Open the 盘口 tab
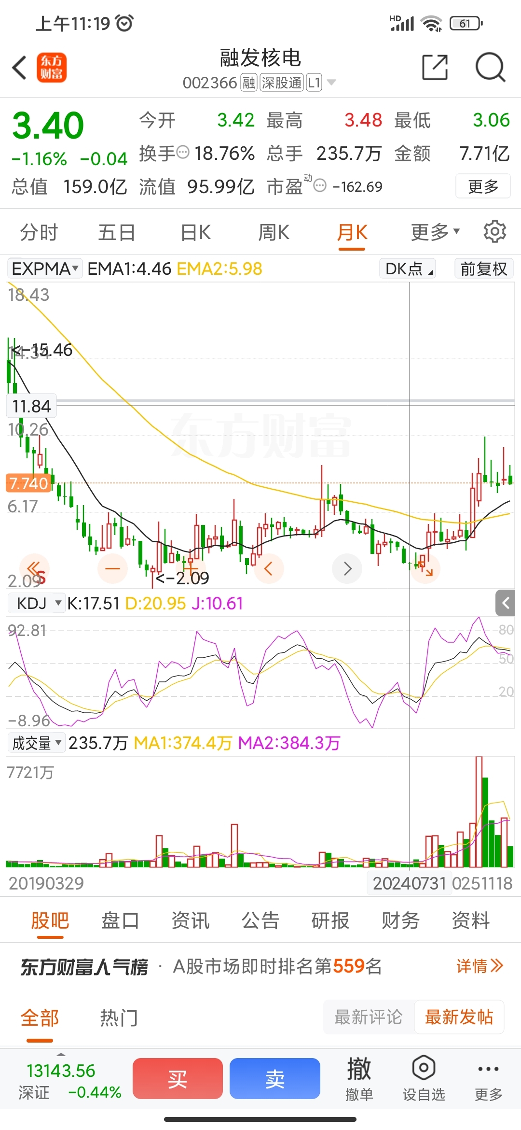This screenshot has width=521, height=1130. [120, 920]
